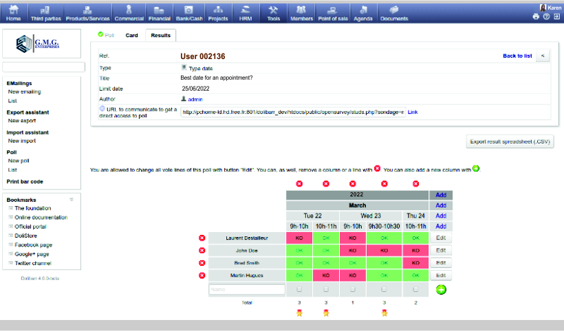Remove Martin Hugues' vote line
Screen dimensions: 564x331
coord(202,275)
